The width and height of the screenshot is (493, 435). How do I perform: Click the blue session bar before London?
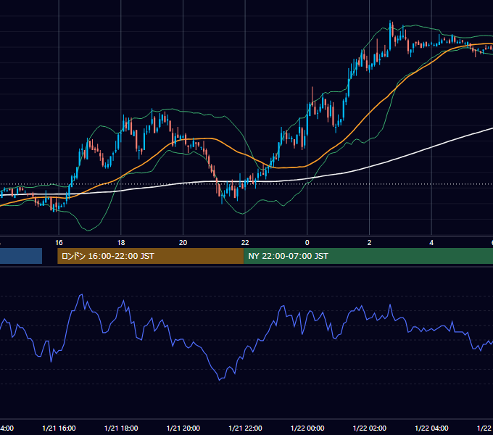[21, 256]
